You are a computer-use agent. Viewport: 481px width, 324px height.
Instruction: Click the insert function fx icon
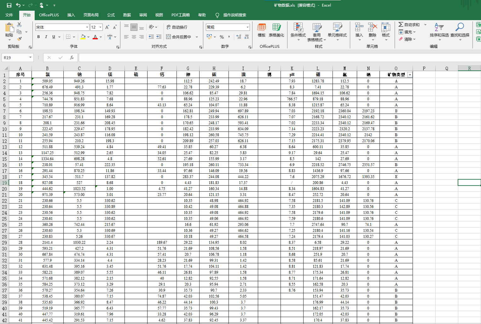pos(72,58)
